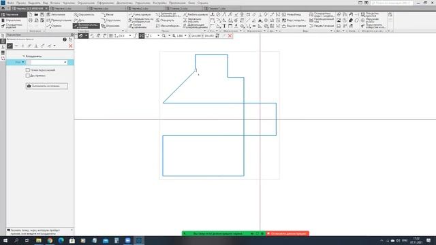Click the Вспомогательная прямая tool
The width and height of the screenshot is (436, 245).
click(x=87, y=26)
